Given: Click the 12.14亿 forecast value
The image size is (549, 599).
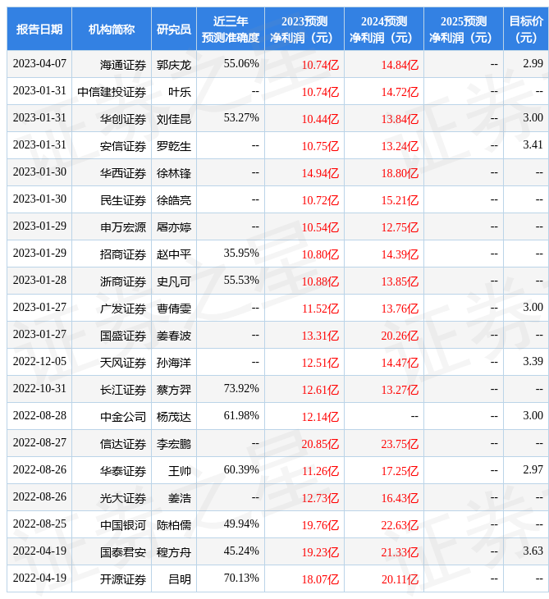Looking at the screenshot, I should [x=321, y=417].
